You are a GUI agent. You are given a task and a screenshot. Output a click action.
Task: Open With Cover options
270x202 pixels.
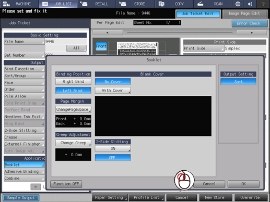pos(113,91)
